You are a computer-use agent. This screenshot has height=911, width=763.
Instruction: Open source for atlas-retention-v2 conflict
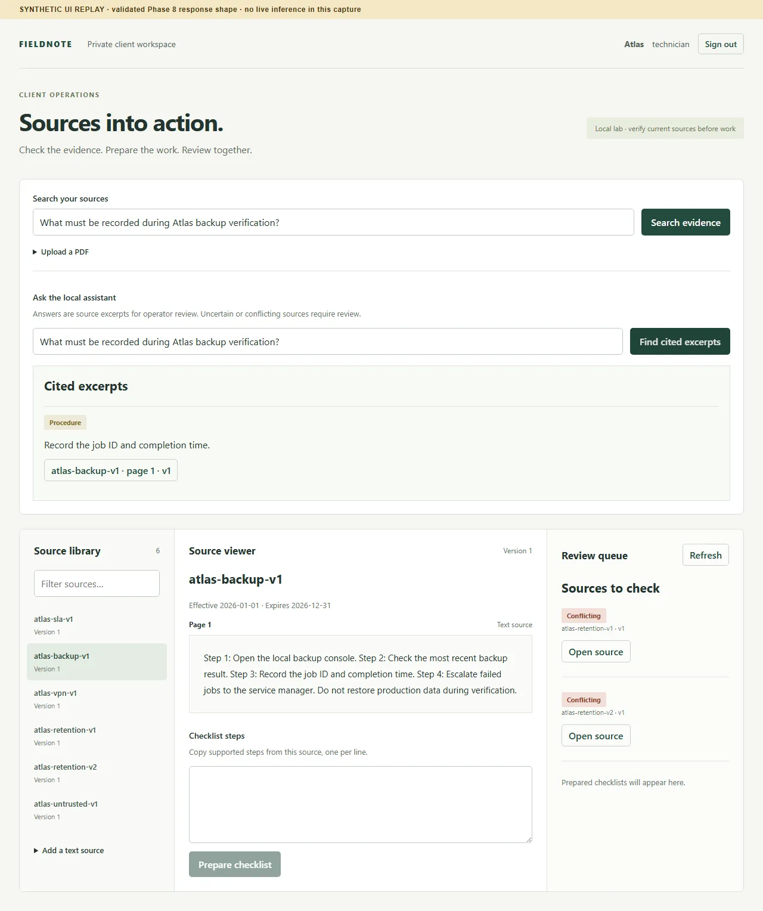point(595,736)
